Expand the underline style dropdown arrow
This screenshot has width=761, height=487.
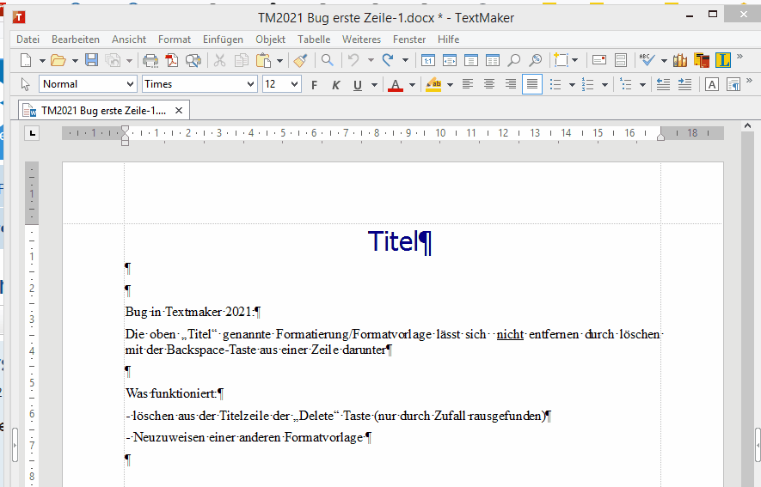tap(374, 85)
